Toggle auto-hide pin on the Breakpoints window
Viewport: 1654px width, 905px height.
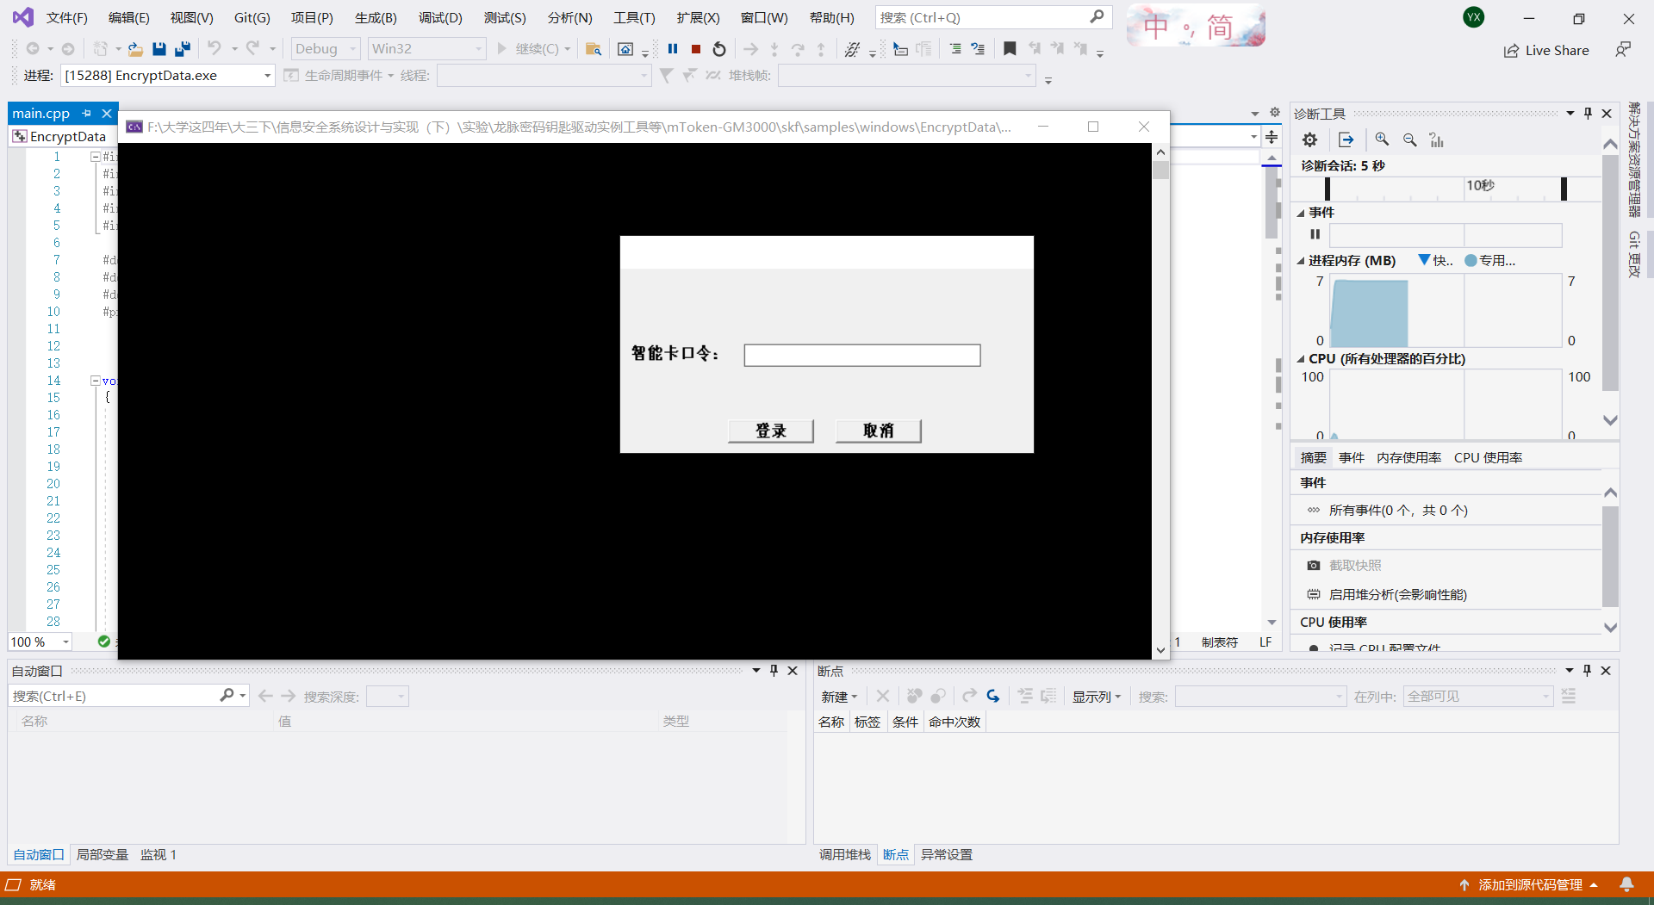coord(1587,671)
